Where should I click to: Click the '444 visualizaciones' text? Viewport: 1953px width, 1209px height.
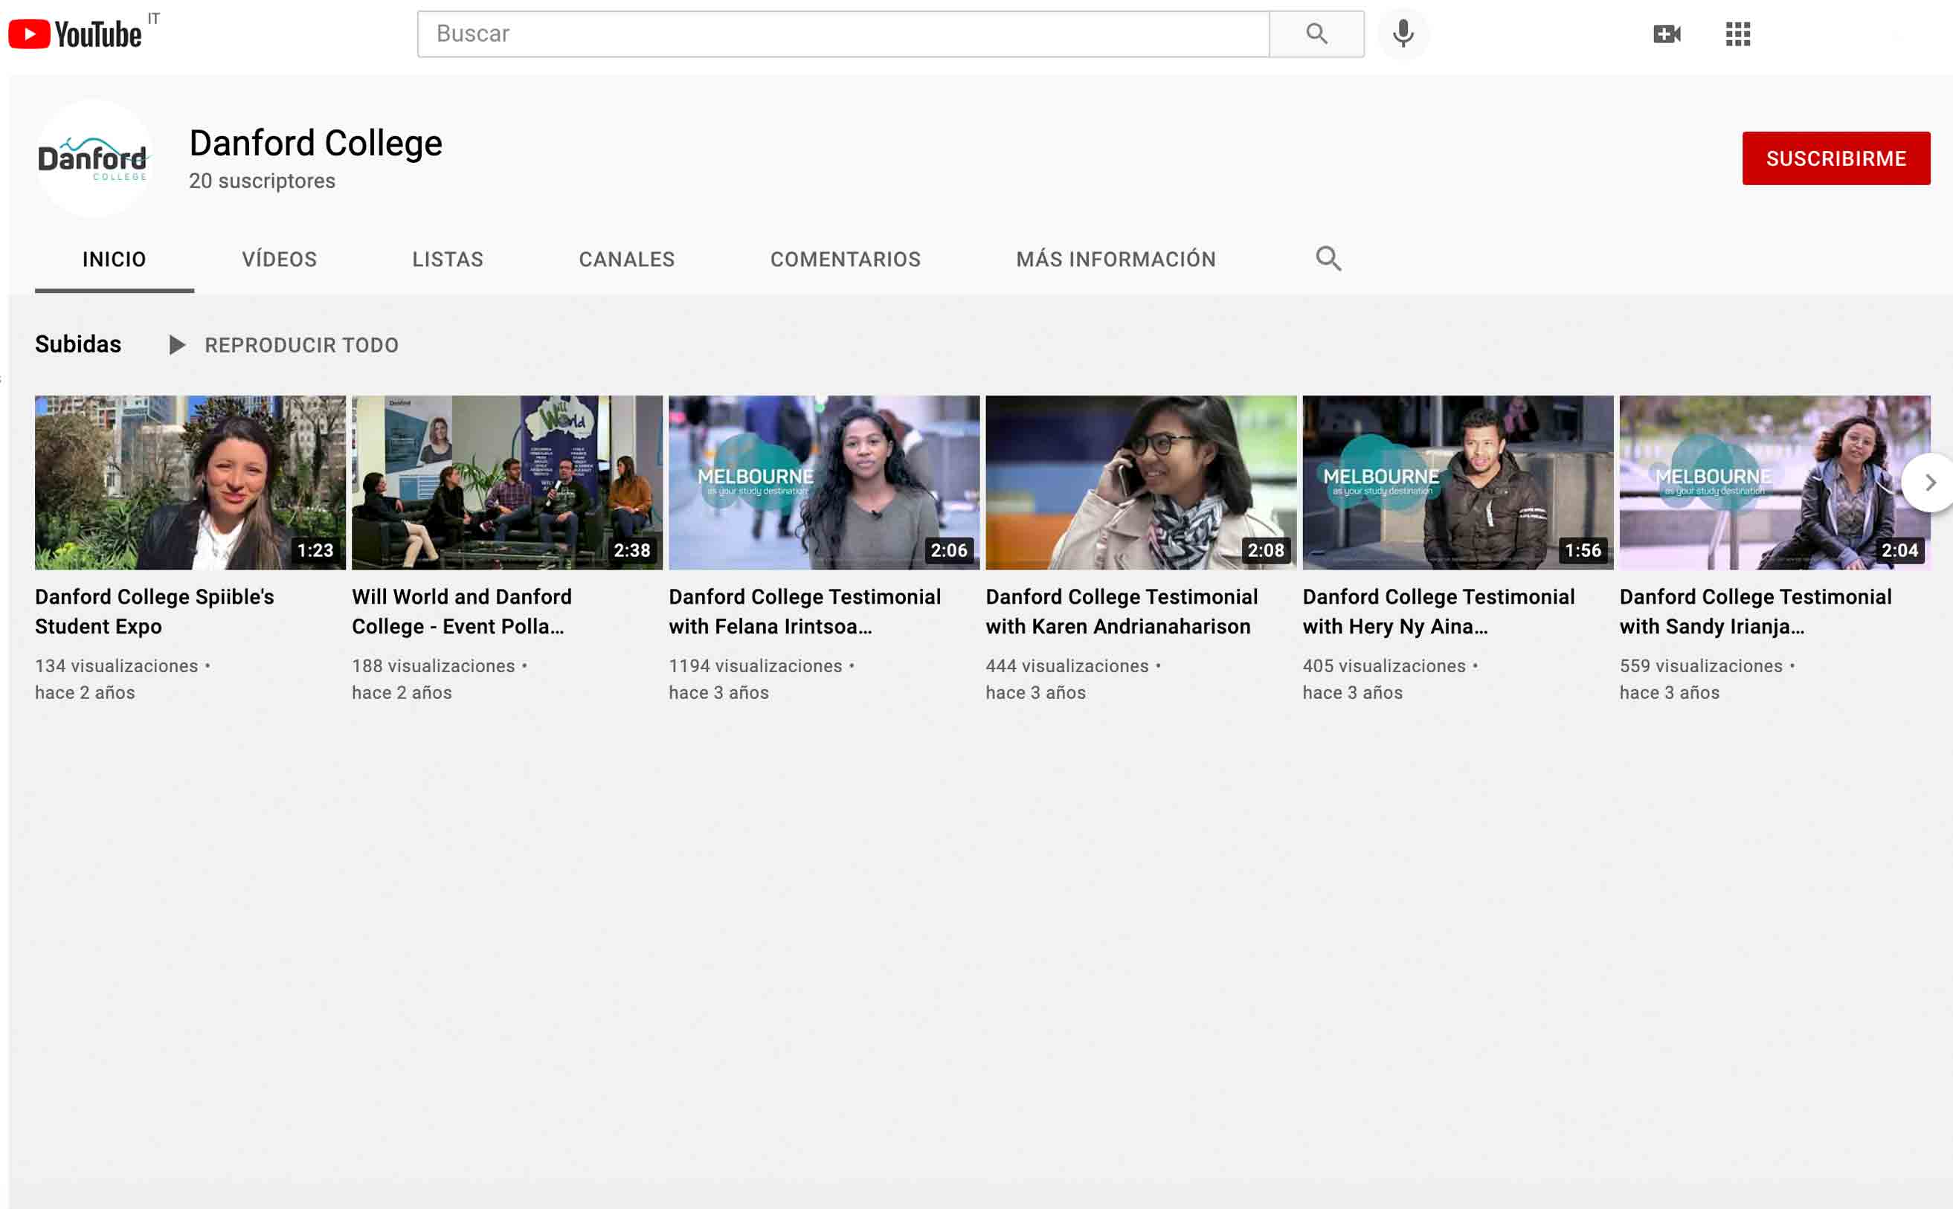[x=1068, y=666]
